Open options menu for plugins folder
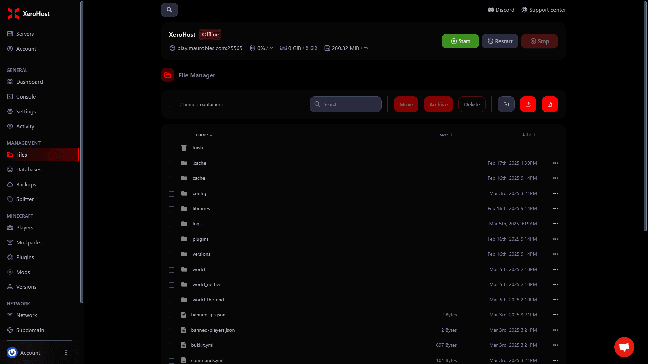This screenshot has height=364, width=648. tap(556, 239)
